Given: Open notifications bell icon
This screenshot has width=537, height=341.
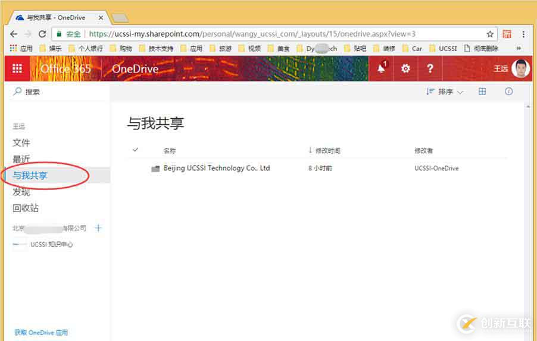Looking at the screenshot, I should [x=381, y=68].
